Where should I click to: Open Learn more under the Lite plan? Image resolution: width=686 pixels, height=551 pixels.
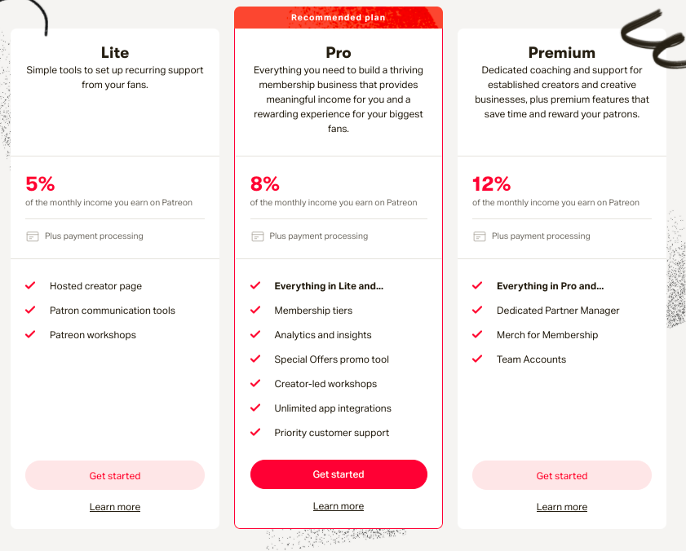(x=115, y=507)
